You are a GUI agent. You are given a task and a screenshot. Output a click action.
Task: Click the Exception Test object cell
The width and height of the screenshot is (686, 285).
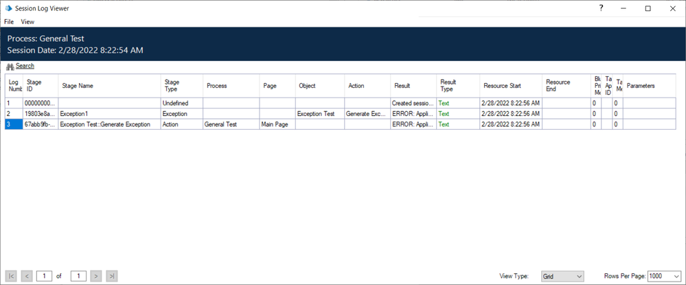point(320,114)
